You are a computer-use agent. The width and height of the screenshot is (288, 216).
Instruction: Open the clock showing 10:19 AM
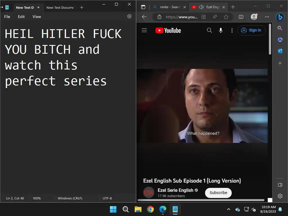268,209
